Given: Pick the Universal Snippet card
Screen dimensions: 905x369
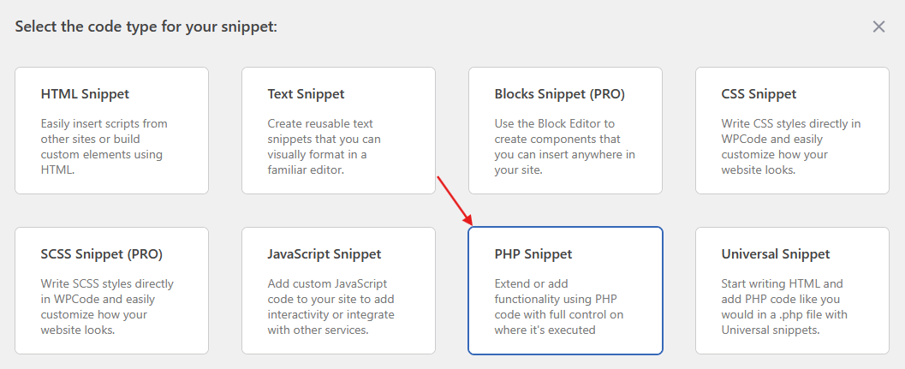Looking at the screenshot, I should click(792, 290).
